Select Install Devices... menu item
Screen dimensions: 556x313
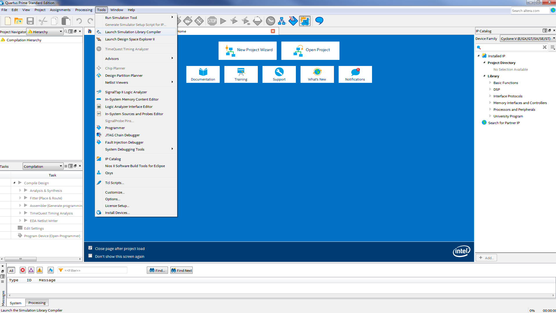click(136, 213)
